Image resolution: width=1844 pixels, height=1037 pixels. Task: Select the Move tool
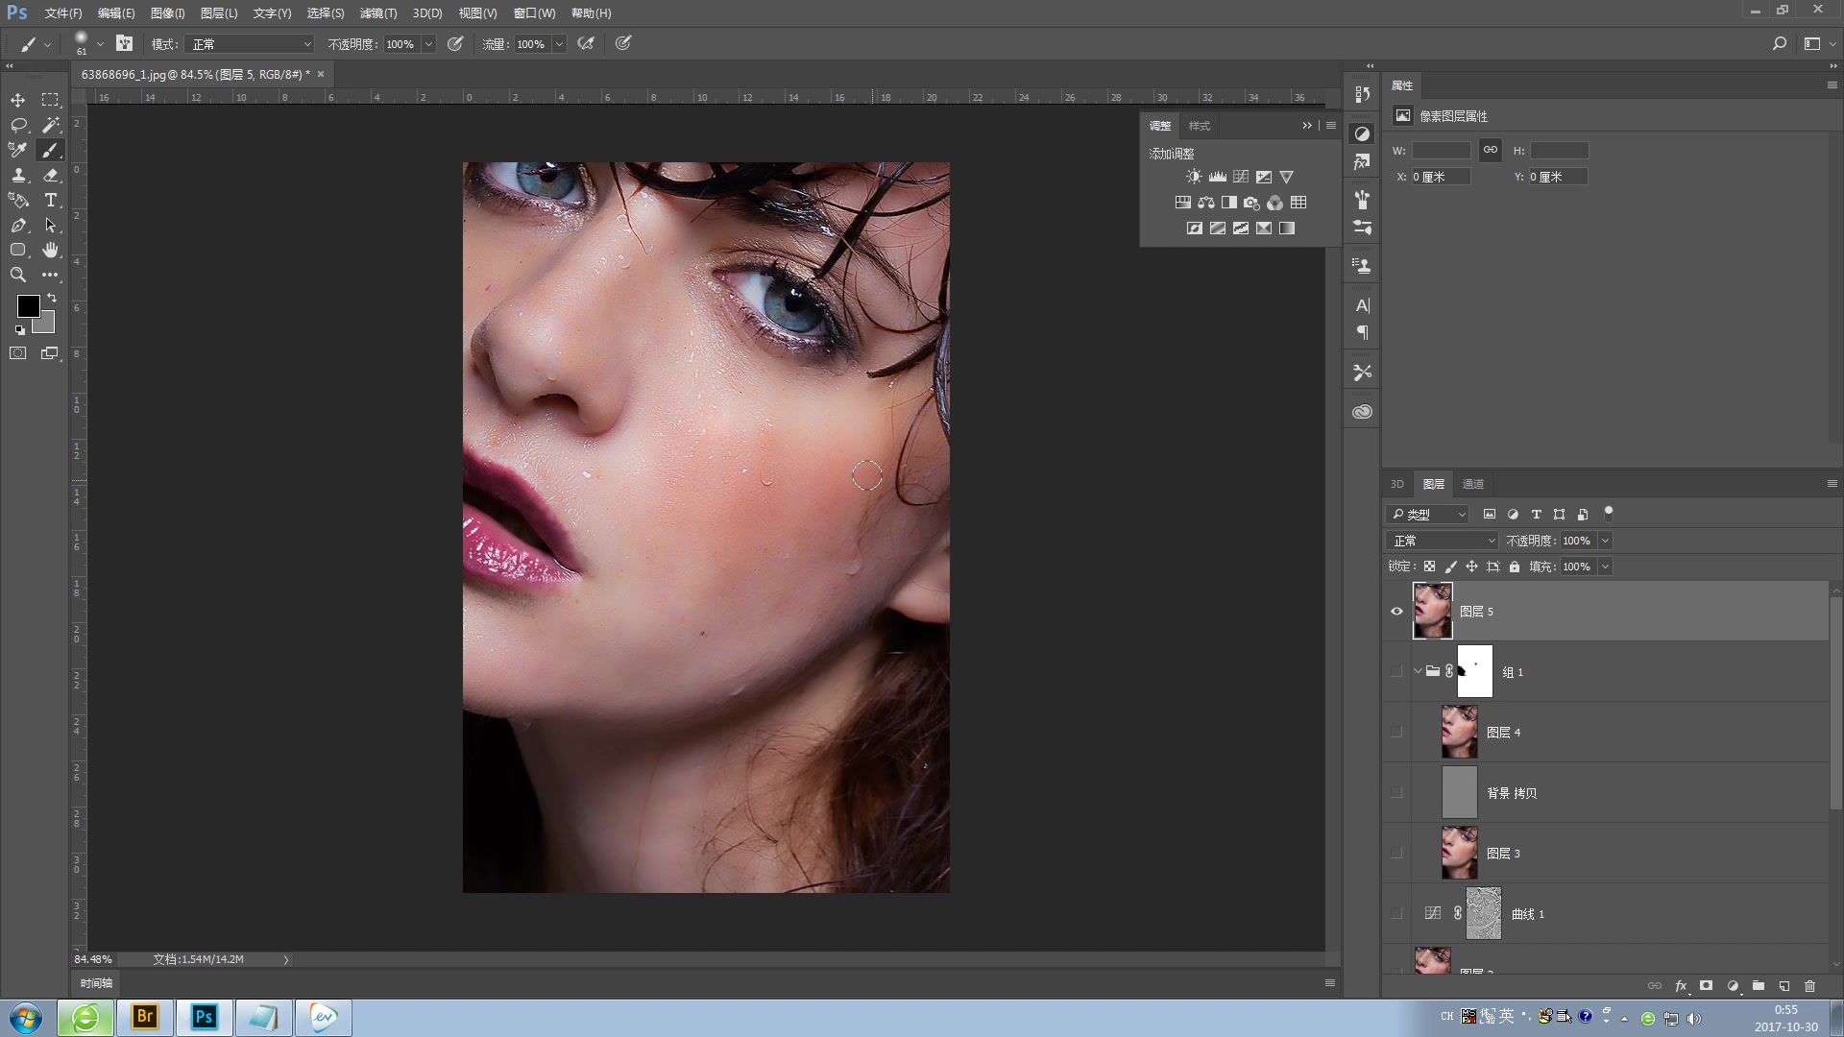pos(18,100)
